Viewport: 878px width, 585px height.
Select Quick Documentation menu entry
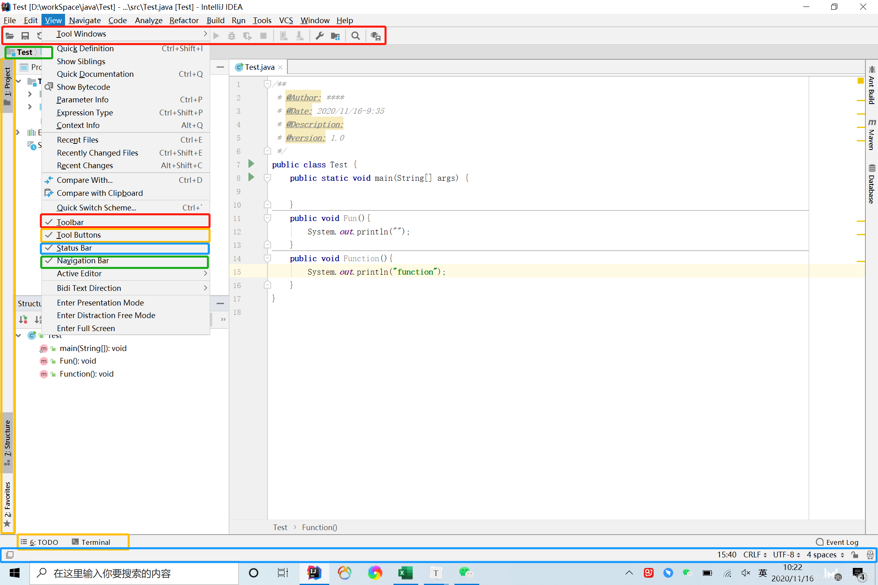pyautogui.click(x=126, y=74)
